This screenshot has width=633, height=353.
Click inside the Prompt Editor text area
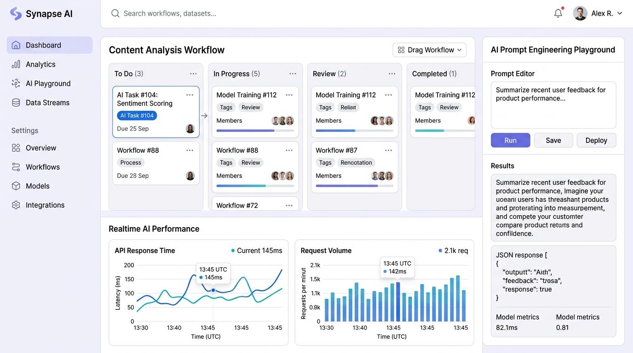(553, 105)
